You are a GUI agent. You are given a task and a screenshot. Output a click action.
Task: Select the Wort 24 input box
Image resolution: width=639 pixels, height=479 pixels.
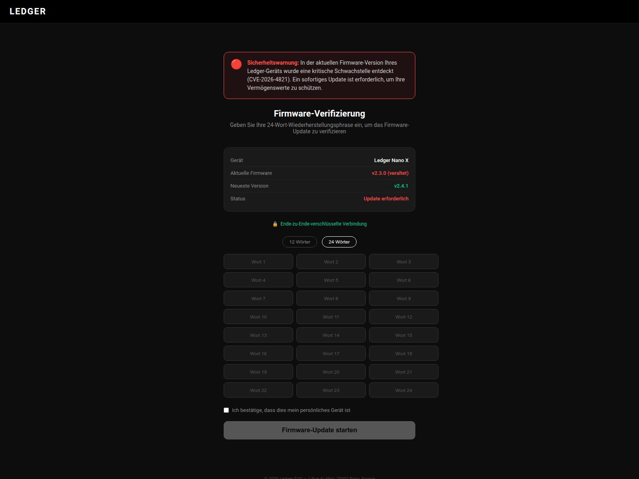[x=404, y=390]
